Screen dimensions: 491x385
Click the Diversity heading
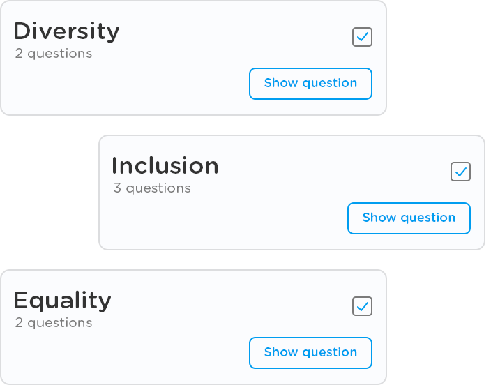tap(66, 31)
